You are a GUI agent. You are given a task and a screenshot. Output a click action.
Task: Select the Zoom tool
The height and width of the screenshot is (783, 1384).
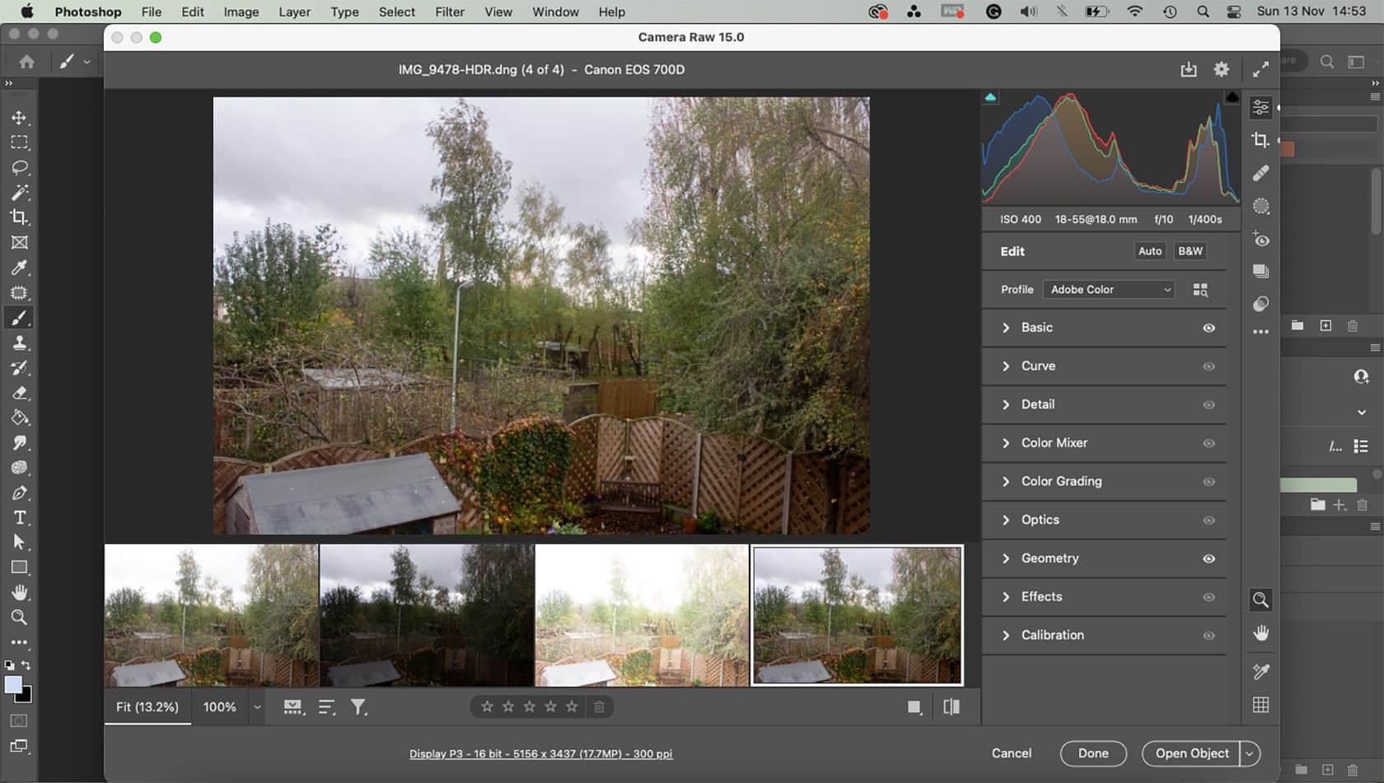(1260, 600)
